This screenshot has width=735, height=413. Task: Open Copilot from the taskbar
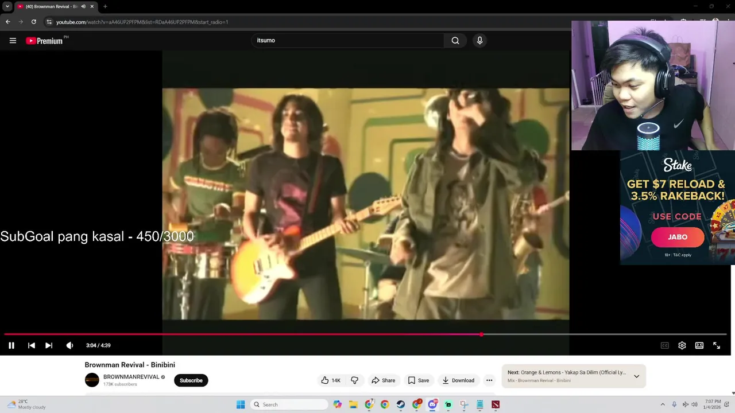(x=338, y=404)
